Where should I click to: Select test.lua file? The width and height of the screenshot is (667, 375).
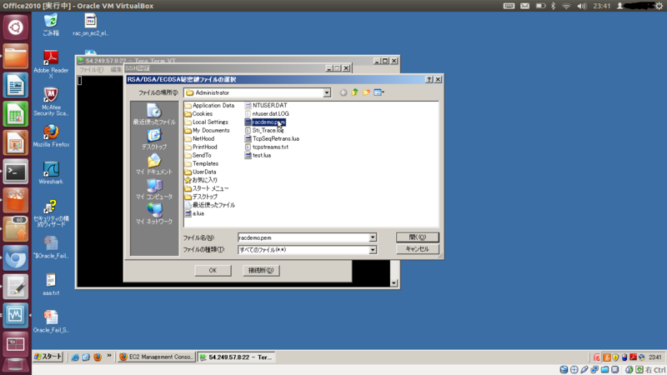point(258,155)
